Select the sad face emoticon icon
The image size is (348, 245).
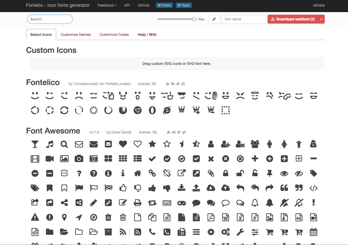coord(79,96)
